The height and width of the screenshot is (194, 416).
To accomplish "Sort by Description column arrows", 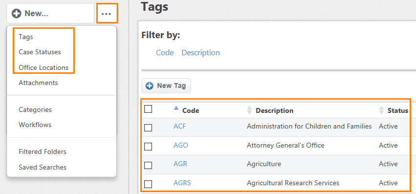I will click(x=249, y=110).
